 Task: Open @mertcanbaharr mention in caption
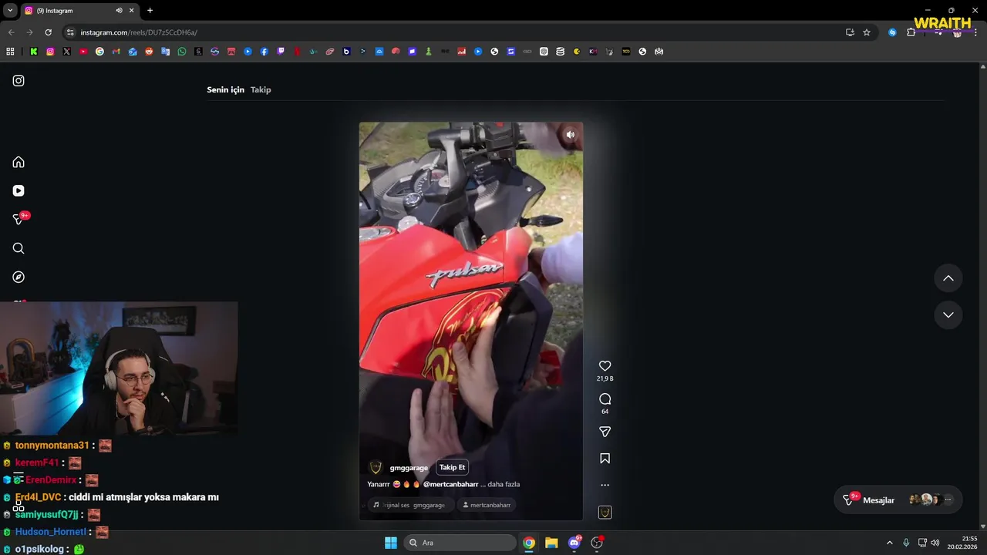coord(450,484)
